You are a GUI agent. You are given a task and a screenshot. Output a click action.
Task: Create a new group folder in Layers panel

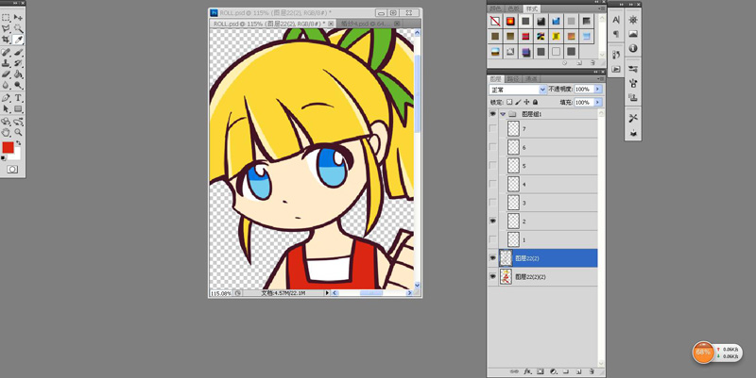click(566, 371)
